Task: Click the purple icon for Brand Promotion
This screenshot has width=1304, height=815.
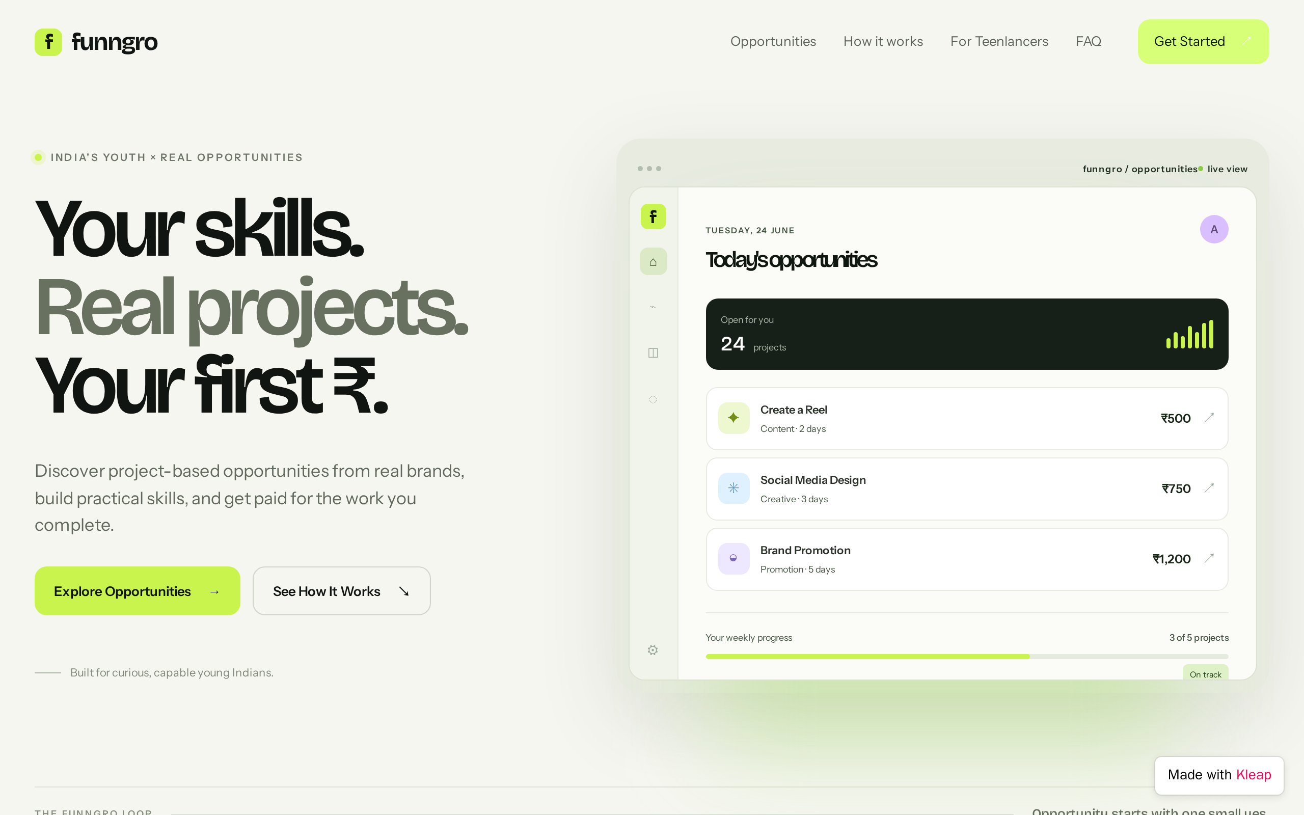Action: click(734, 558)
